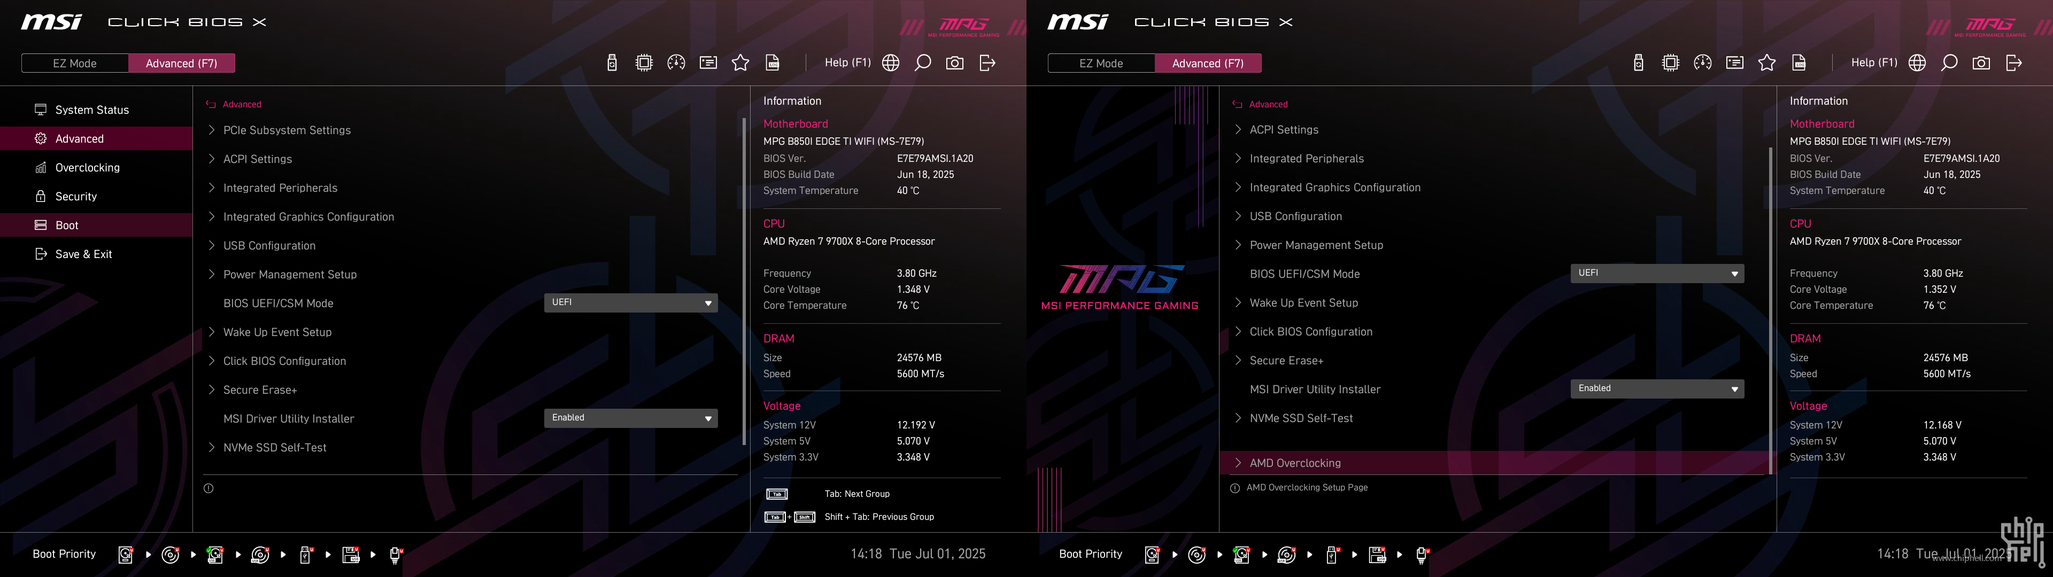
Task: Click Help (F1) in left screen
Action: point(847,63)
